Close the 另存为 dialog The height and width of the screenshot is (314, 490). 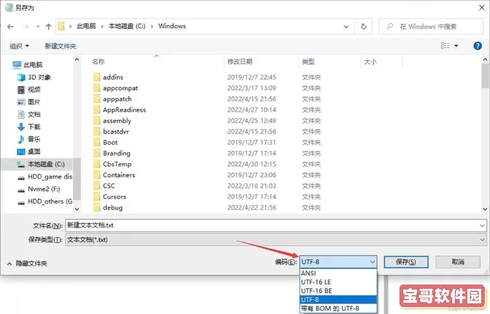[482, 8]
